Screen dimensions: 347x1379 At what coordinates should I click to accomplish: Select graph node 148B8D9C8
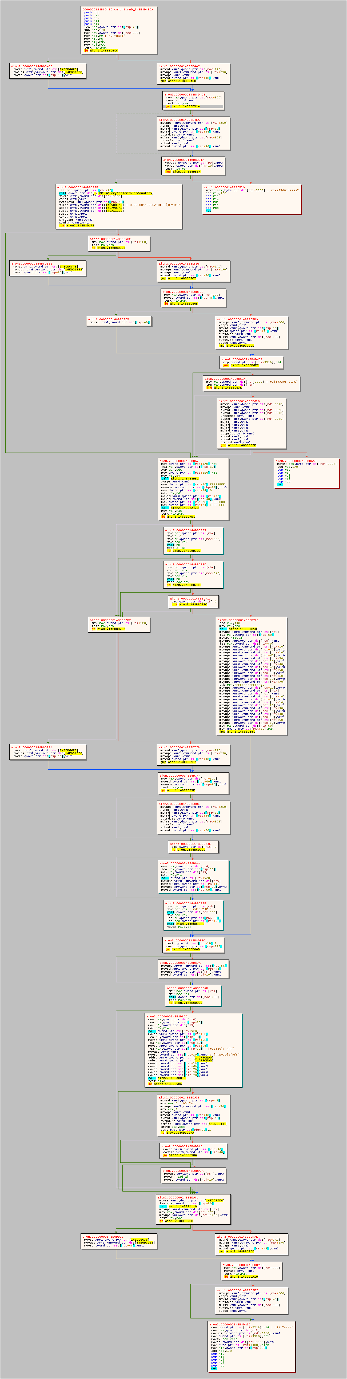(x=119, y=1241)
